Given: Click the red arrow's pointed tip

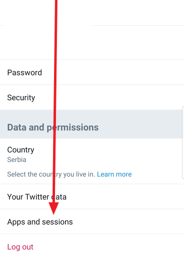Looking at the screenshot, I should 54,212.
